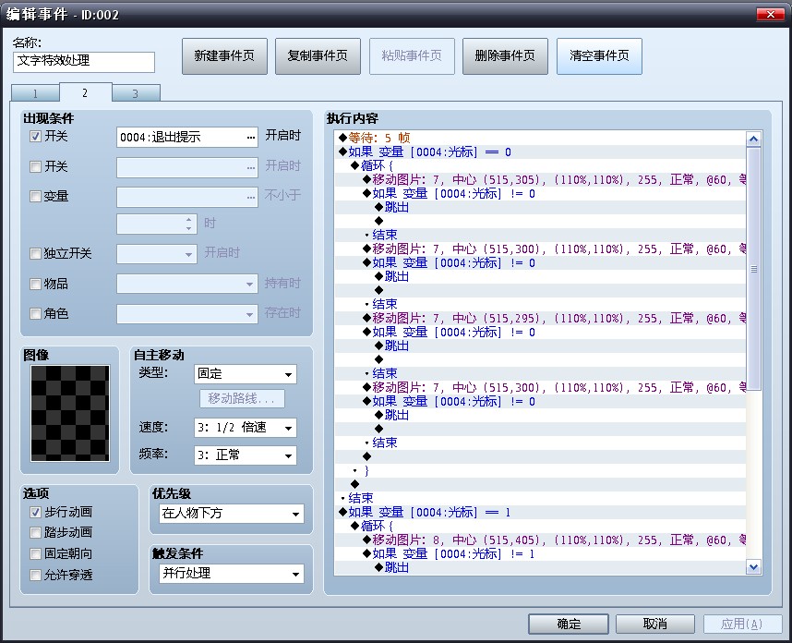Open the 速度 dropdown
The width and height of the screenshot is (792, 643).
pyautogui.click(x=246, y=428)
